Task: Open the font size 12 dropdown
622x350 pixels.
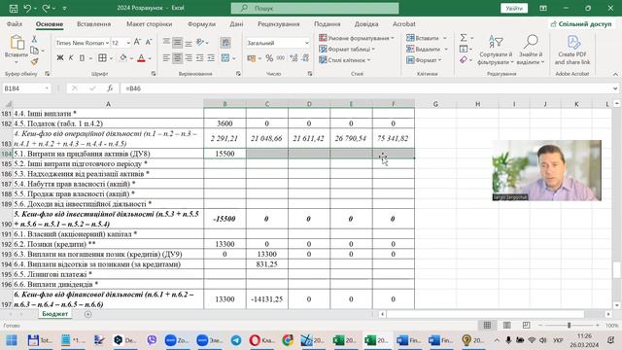Action: (x=128, y=43)
